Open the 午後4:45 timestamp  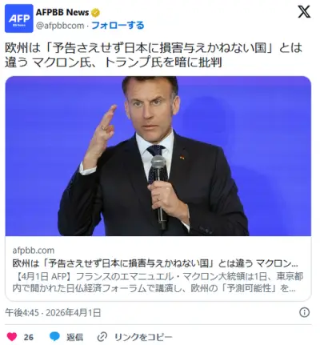click(22, 312)
